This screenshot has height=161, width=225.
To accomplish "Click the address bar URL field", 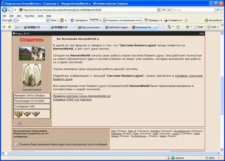I will coord(88,10).
